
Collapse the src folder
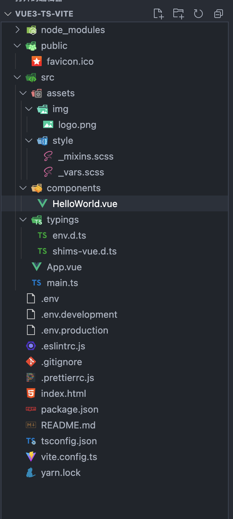(17, 77)
